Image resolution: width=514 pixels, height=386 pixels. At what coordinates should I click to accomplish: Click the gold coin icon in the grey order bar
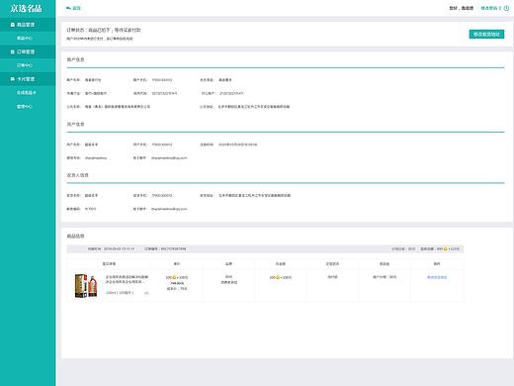coord(446,248)
